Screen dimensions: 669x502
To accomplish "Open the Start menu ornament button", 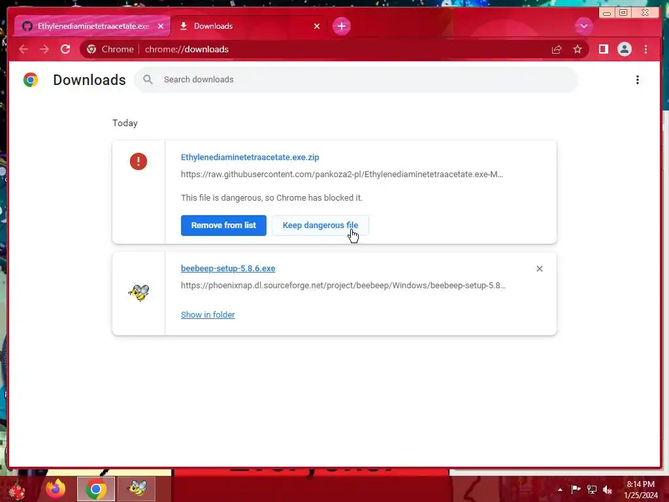I will pyautogui.click(x=16, y=490).
